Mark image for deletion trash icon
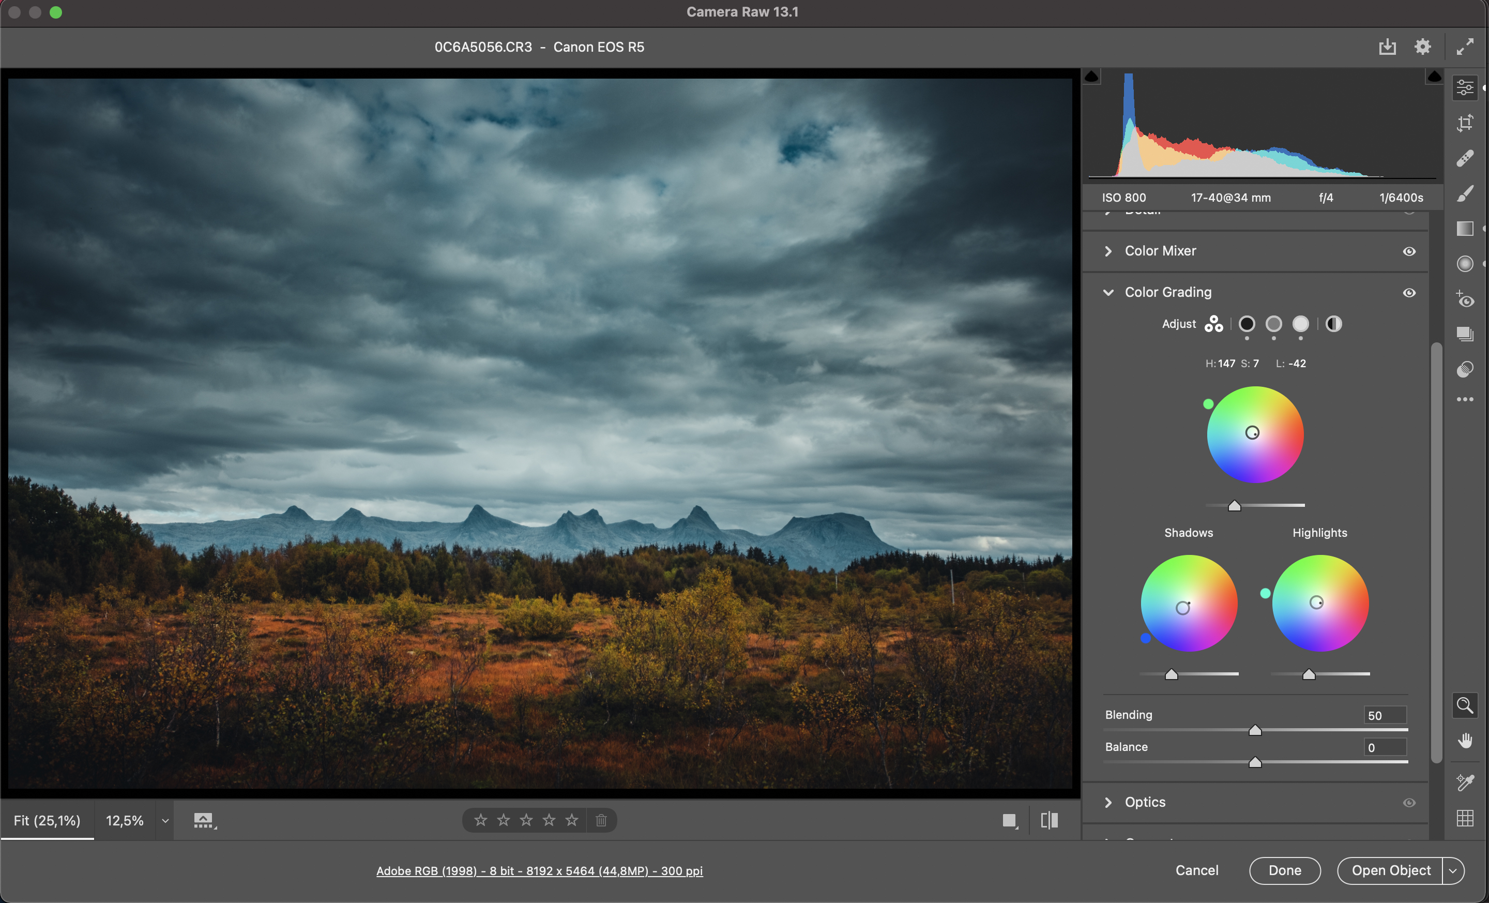1489x903 pixels. tap(601, 820)
